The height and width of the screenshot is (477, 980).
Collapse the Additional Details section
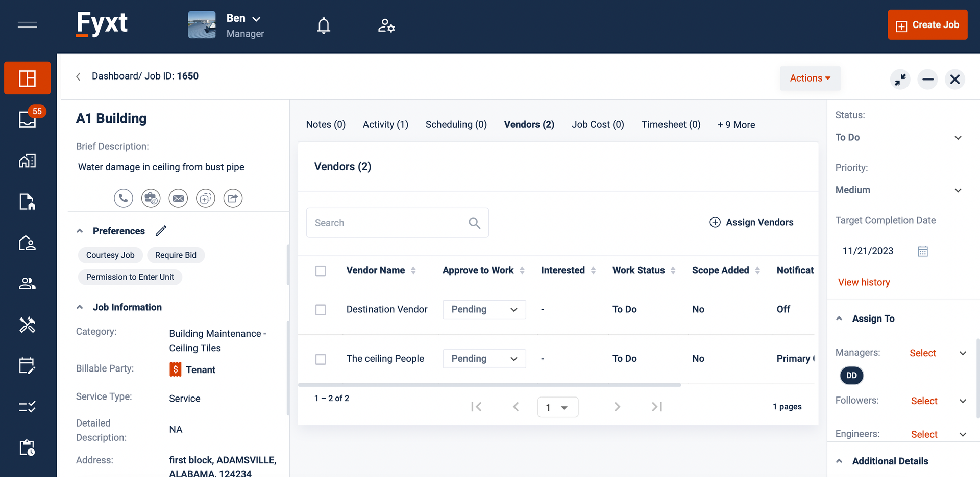pyautogui.click(x=839, y=461)
